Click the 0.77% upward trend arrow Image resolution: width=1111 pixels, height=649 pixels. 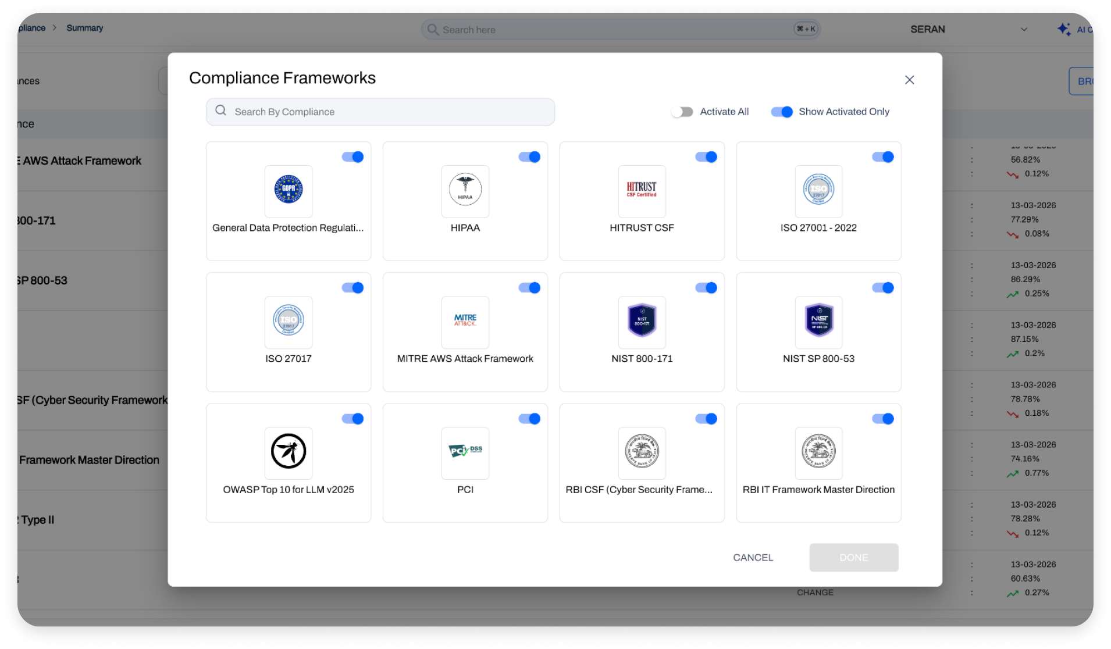click(1013, 474)
